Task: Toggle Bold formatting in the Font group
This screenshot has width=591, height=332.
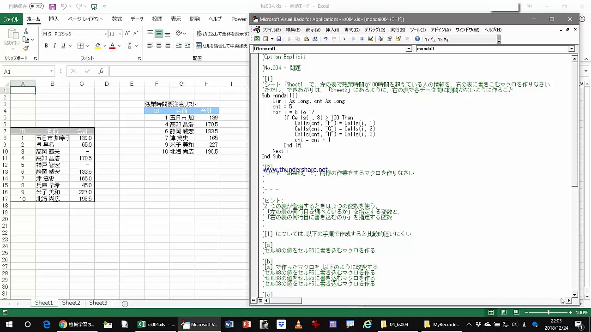Action: [46, 46]
